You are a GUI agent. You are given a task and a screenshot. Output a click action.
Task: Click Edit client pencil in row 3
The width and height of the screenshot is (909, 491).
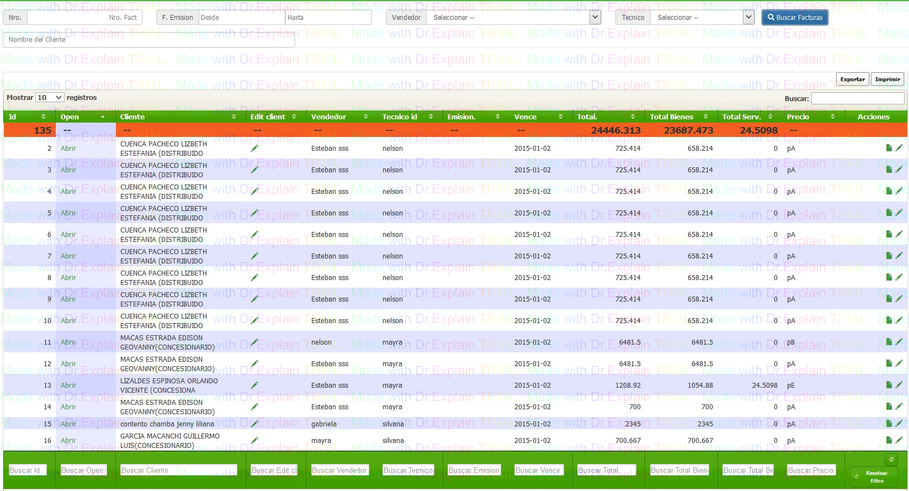254,170
